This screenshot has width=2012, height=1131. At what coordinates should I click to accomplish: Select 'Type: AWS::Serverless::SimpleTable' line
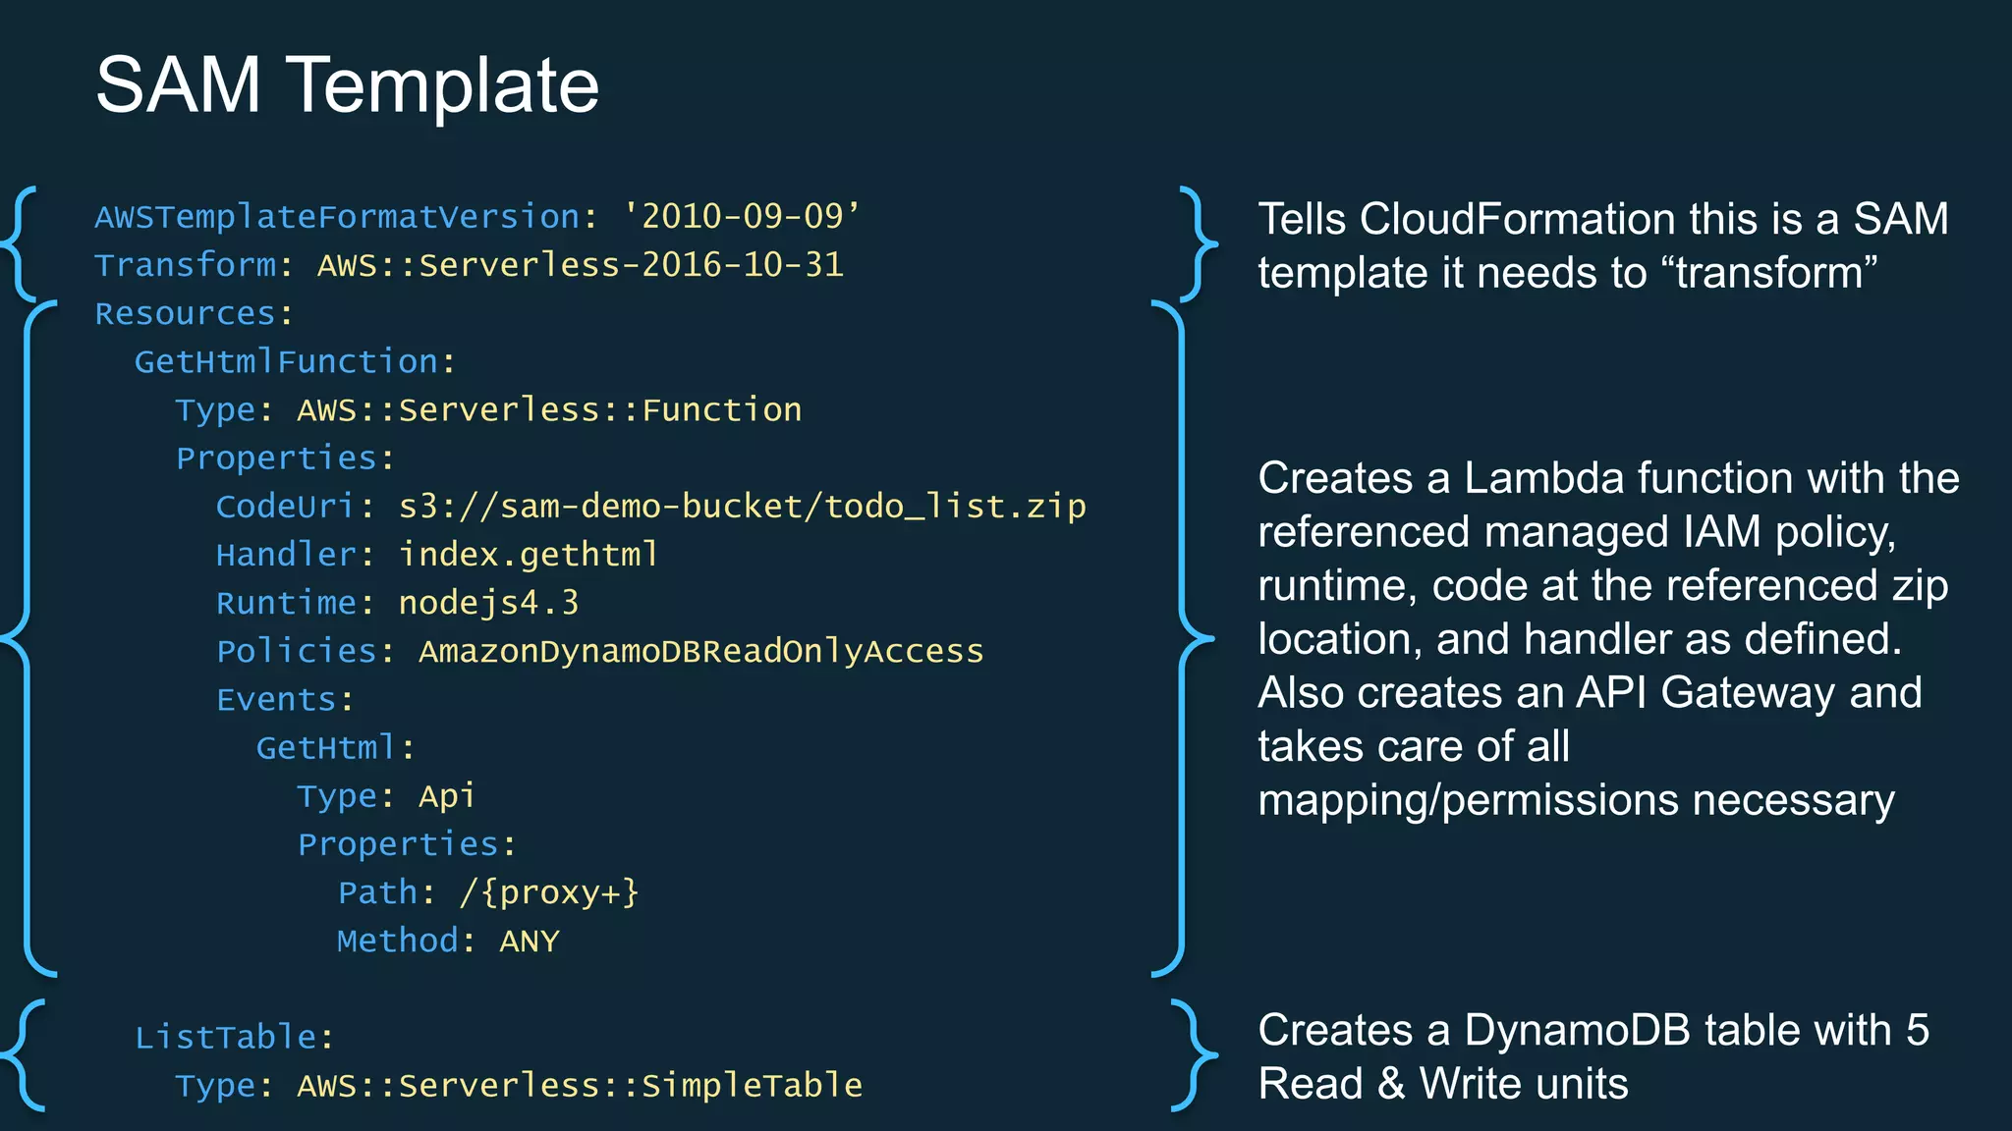click(519, 1086)
